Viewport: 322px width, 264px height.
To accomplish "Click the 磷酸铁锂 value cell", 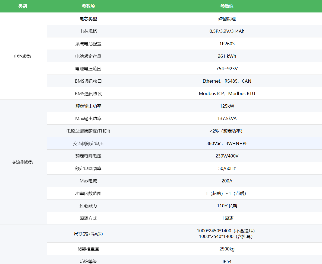I will tap(227, 19).
